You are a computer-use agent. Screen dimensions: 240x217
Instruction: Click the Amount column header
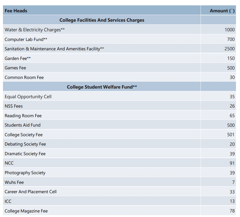coord(222,11)
